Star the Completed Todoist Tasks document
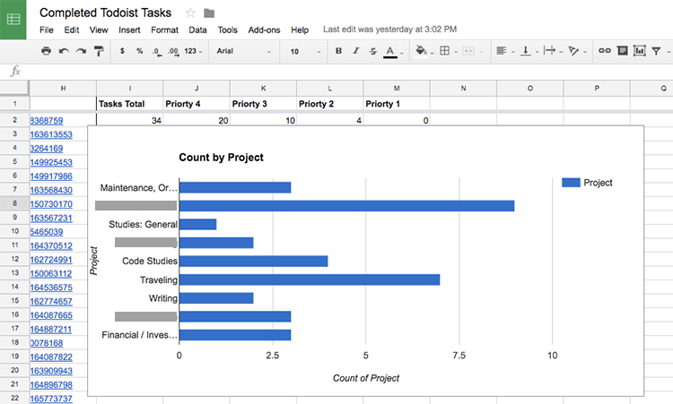This screenshot has width=673, height=404. tap(190, 13)
